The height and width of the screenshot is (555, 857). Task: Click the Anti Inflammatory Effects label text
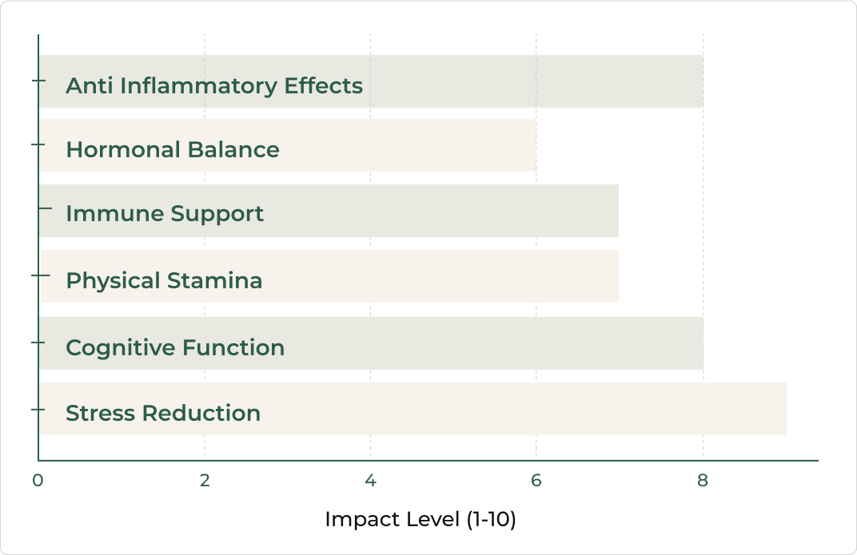(214, 85)
